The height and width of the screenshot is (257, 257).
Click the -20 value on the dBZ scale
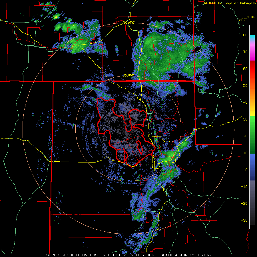(x=244, y=203)
